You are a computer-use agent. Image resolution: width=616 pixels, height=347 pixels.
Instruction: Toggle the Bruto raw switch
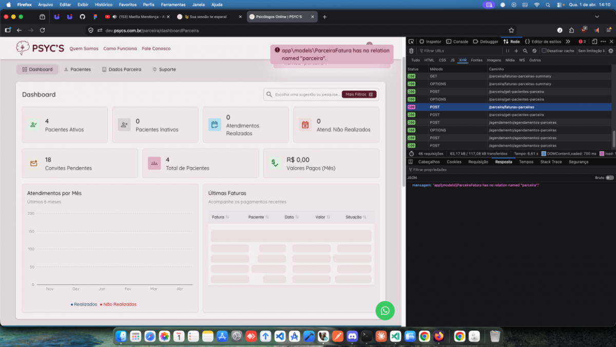[609, 177]
